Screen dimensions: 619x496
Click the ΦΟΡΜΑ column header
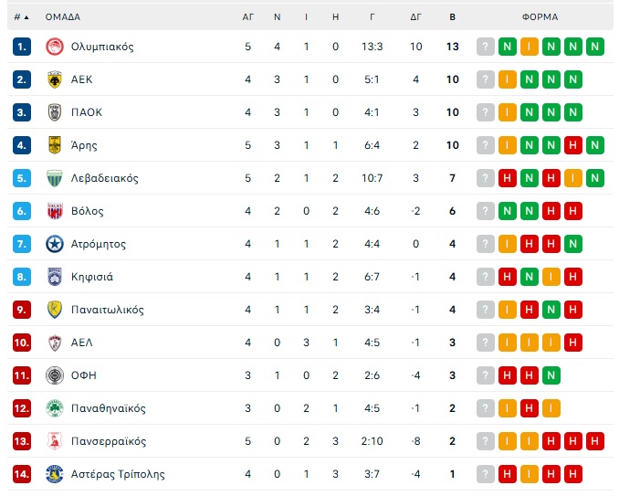pos(540,17)
